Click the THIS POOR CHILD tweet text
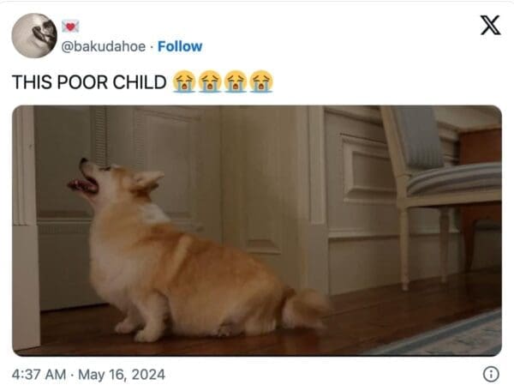 (x=89, y=82)
